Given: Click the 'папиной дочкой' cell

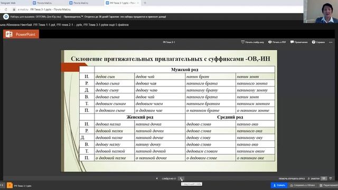Looking at the screenshot, I should (159, 151).
